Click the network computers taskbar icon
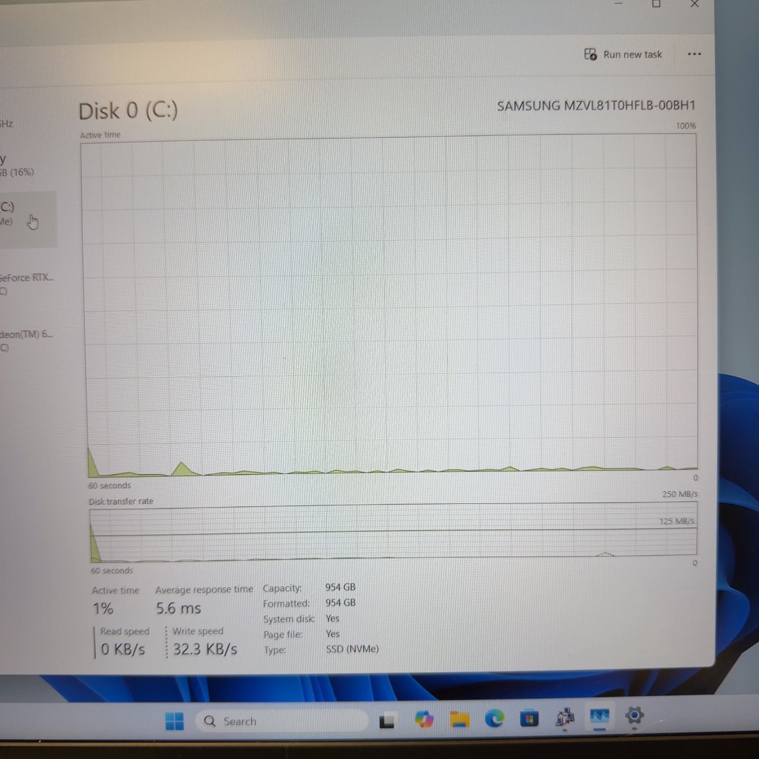759x759 pixels. [564, 717]
